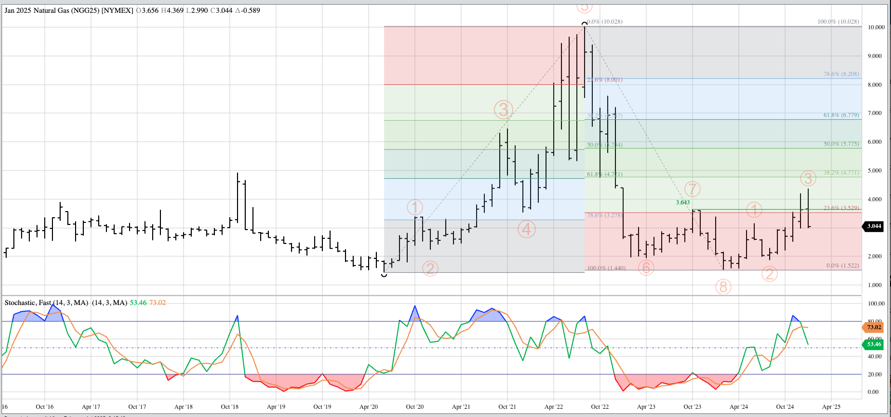891x417 pixels.
Task: Click the 3.643 price annotation
Action: pyautogui.click(x=683, y=202)
